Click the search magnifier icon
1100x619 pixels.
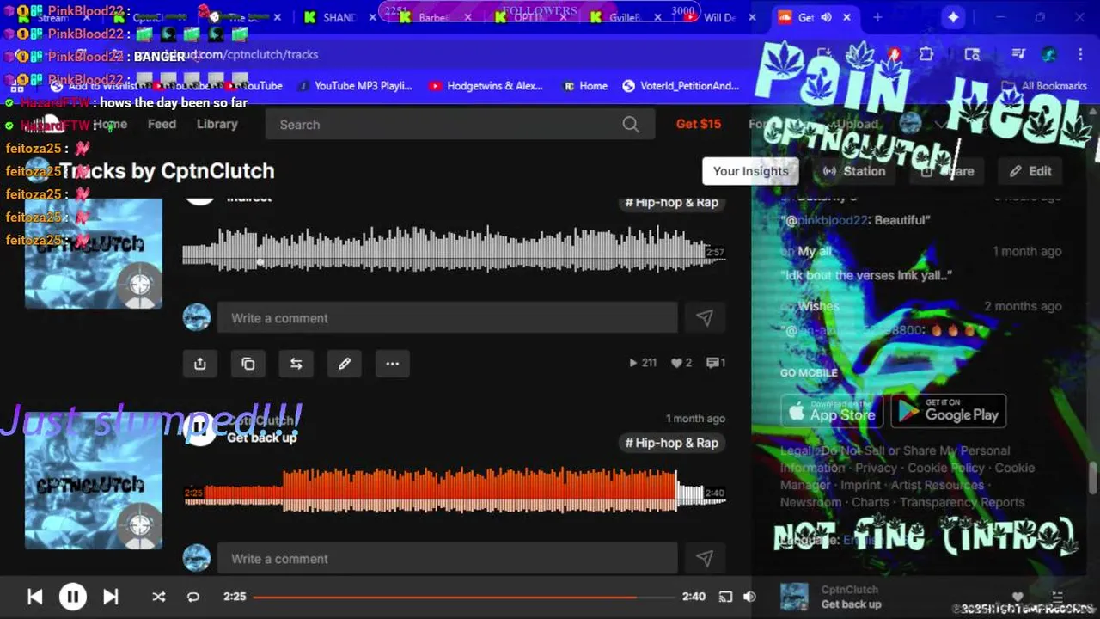(631, 125)
